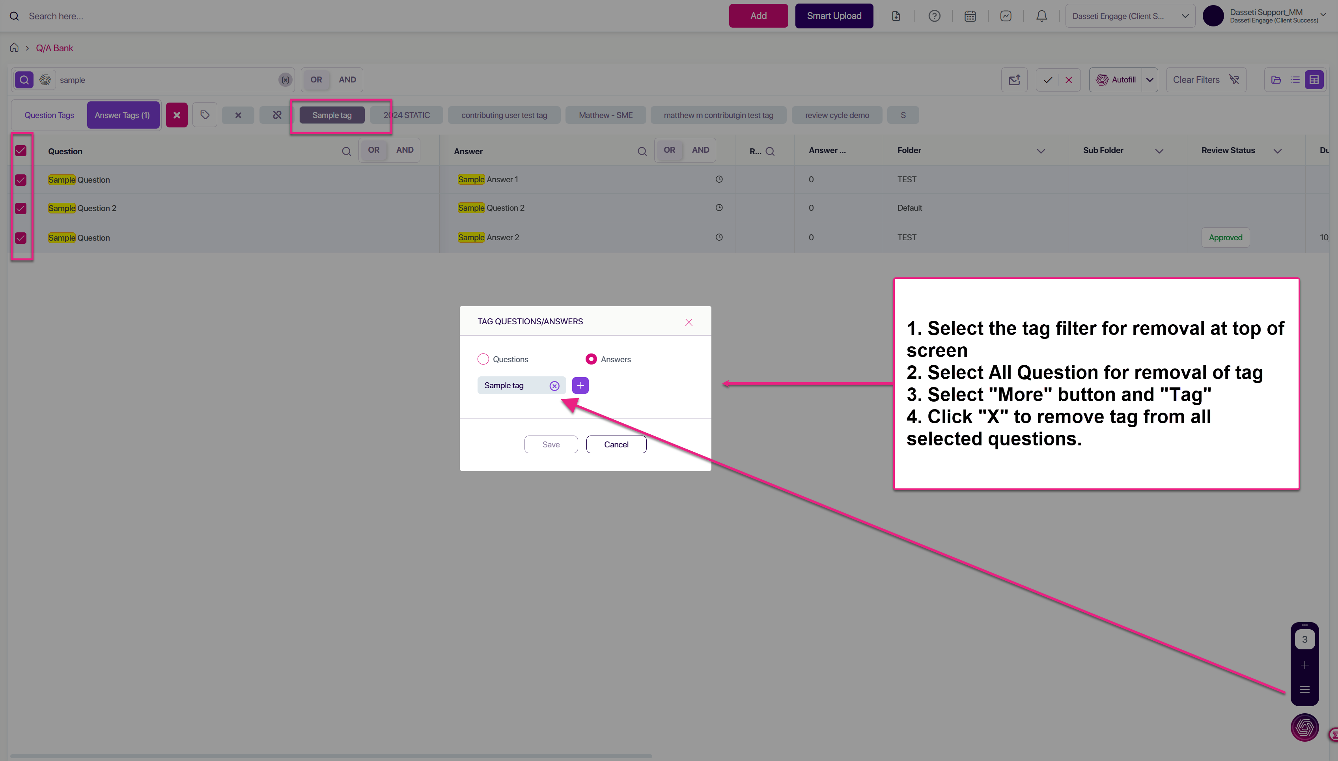Click the red clear-tags X button

click(177, 115)
